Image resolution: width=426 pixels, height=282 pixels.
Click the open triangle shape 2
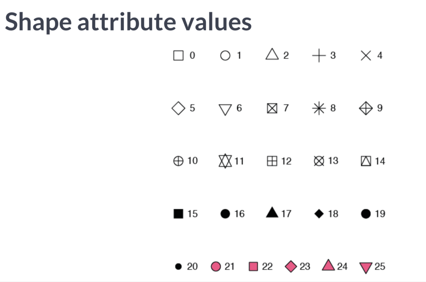[272, 54]
